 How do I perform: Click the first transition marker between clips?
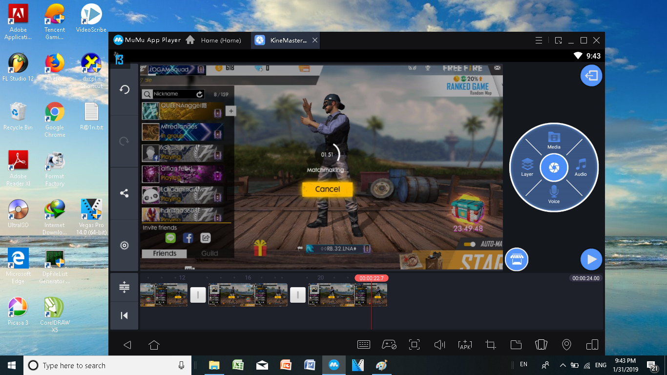[x=198, y=295]
